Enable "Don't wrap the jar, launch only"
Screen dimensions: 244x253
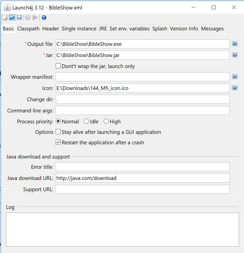pyautogui.click(x=58, y=66)
